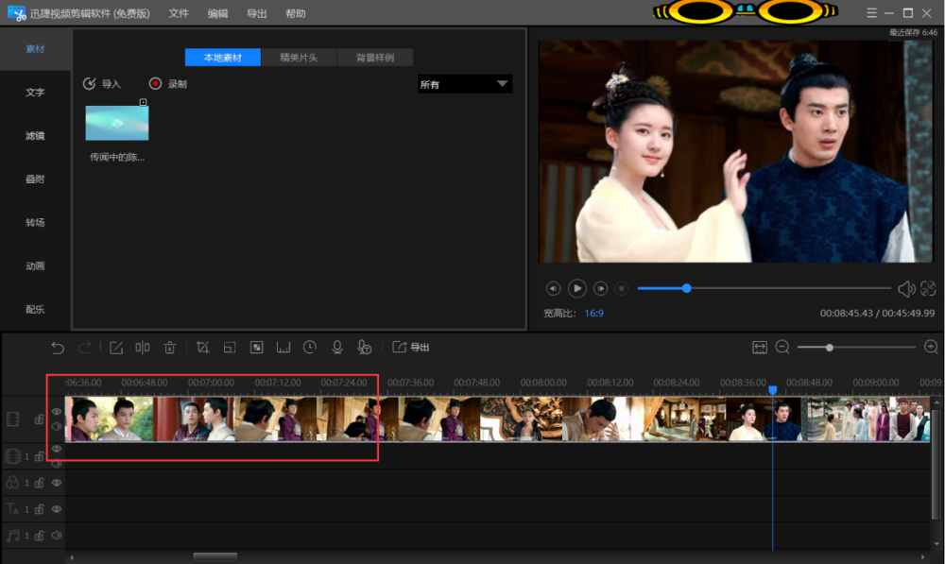Viewport: 945px width, 564px height.
Task: Open the clock duration tool
Action: pos(310,348)
